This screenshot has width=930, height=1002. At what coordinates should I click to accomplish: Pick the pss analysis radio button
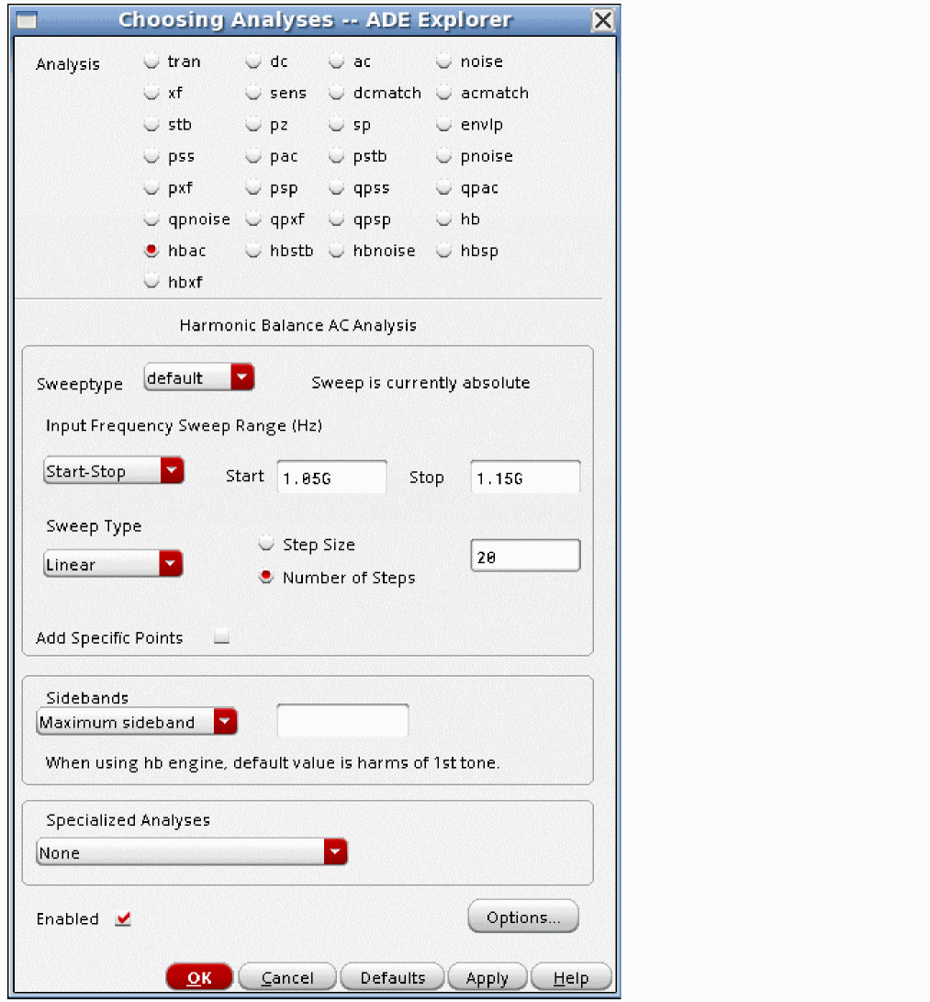(x=151, y=156)
